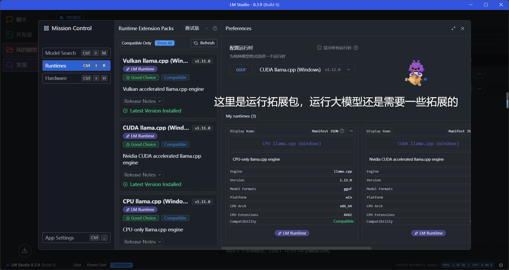Screen dimensions: 509x270
Task: Expand the Preferences panel with arrows icon
Action: pyautogui.click(x=454, y=28)
